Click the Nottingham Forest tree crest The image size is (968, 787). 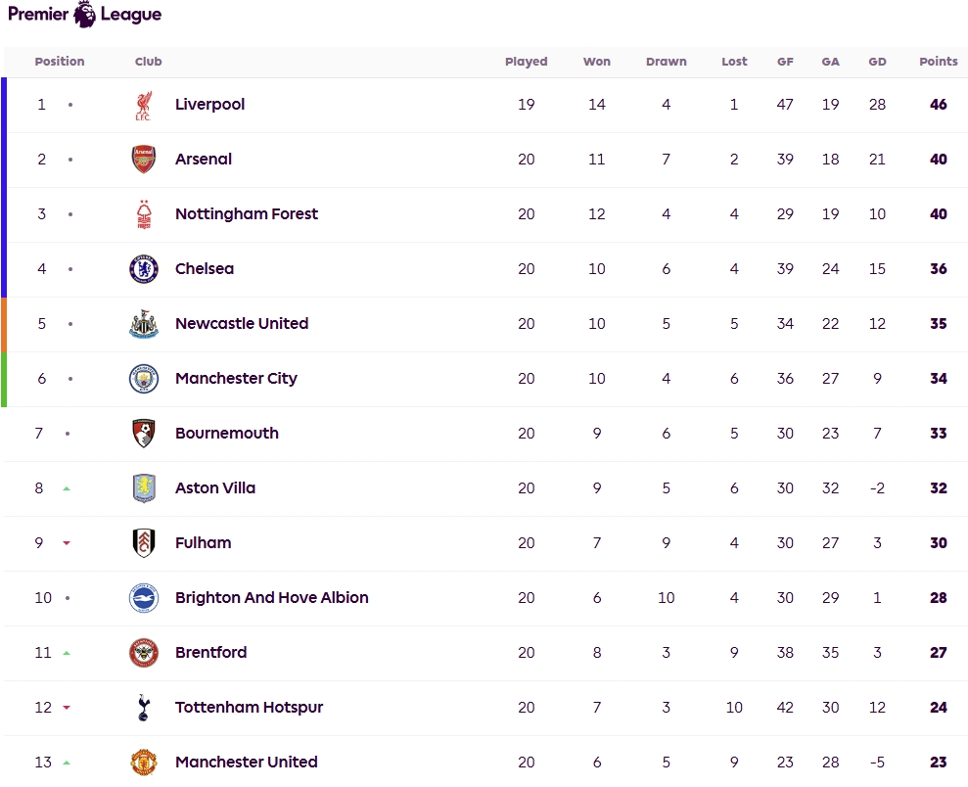(144, 214)
